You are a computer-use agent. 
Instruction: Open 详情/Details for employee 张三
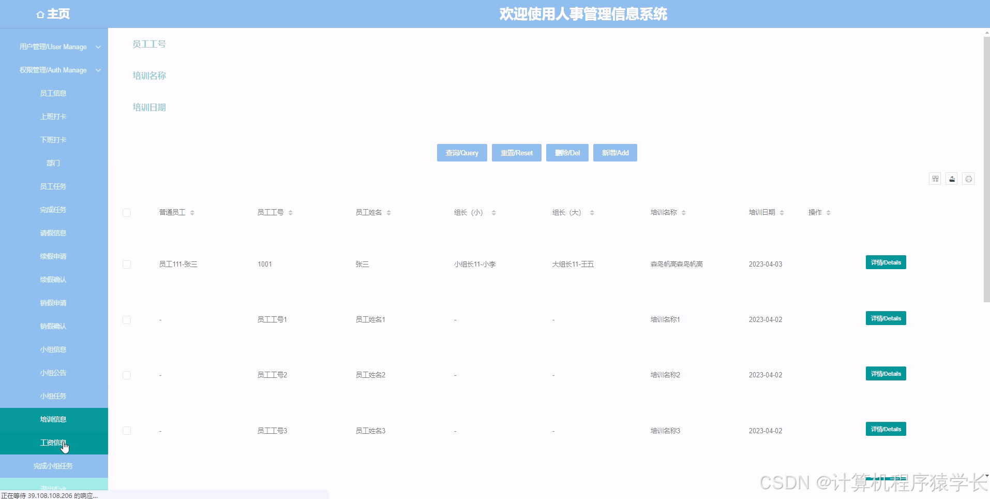click(886, 262)
